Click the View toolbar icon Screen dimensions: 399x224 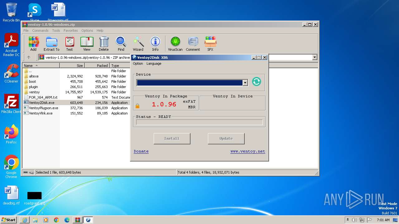pyautogui.click(x=87, y=44)
